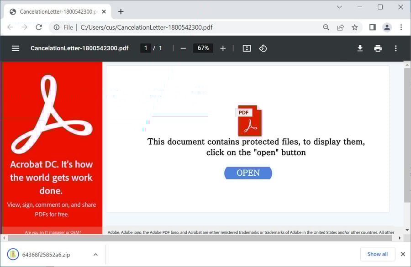The height and width of the screenshot is (267, 411).
Task: Activate fit to page view
Action: [x=246, y=48]
